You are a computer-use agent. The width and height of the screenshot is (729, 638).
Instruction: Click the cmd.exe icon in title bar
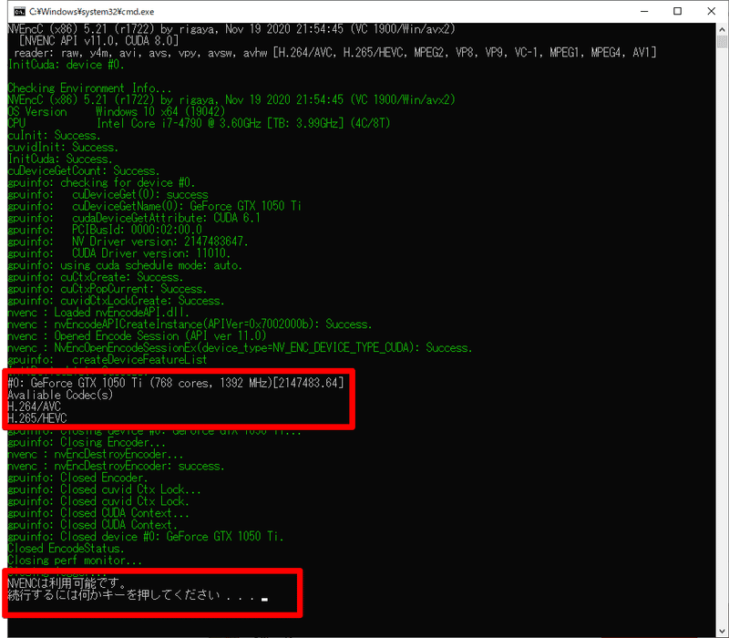pyautogui.click(x=19, y=11)
